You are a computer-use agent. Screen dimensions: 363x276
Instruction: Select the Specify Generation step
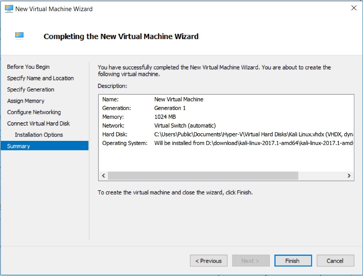pos(30,90)
